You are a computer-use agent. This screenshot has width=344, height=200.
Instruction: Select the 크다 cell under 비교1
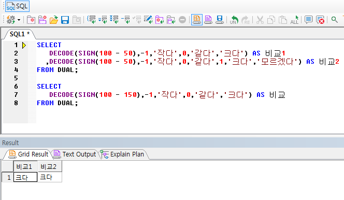[x=25, y=177]
